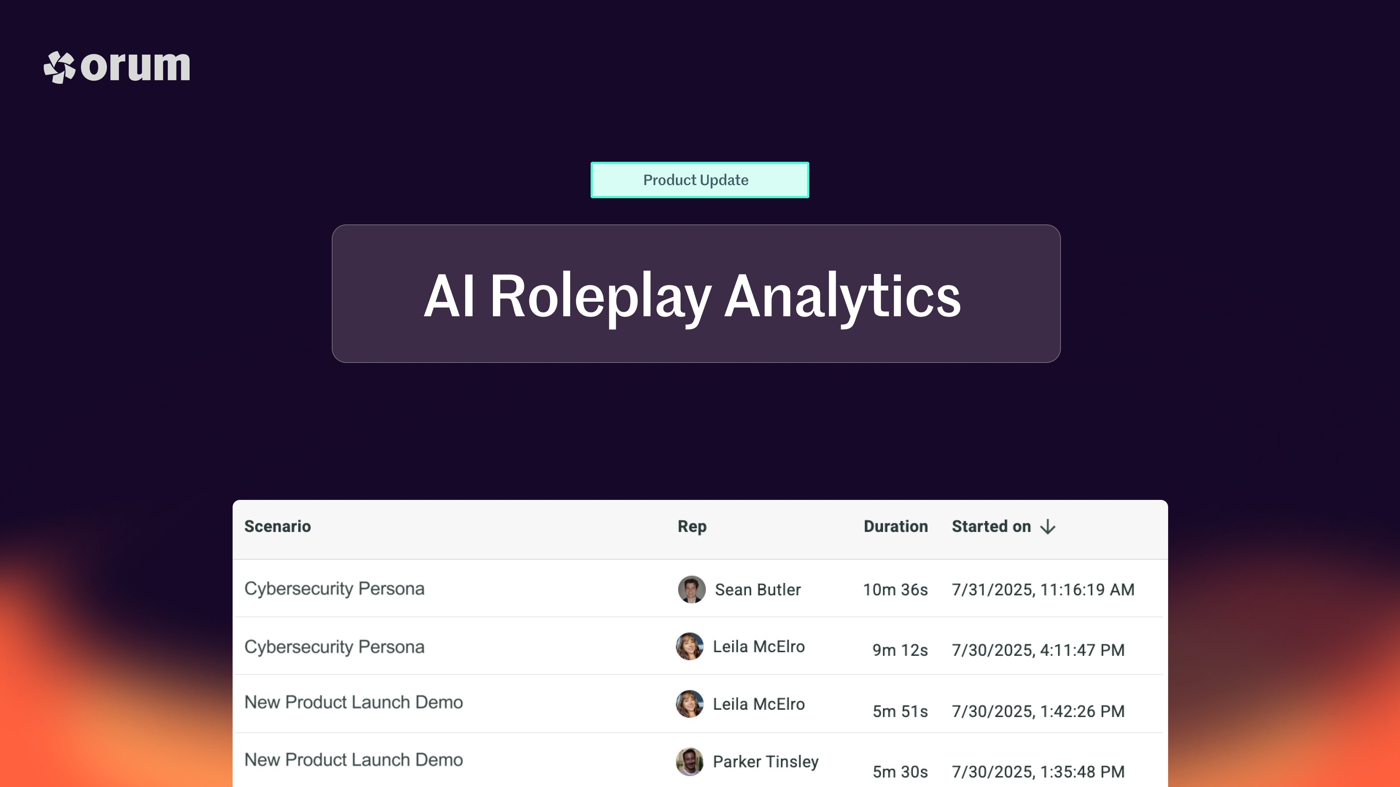Screen dimensions: 1400x787
Task: Click the Sean Butler rep name
Action: (x=758, y=590)
